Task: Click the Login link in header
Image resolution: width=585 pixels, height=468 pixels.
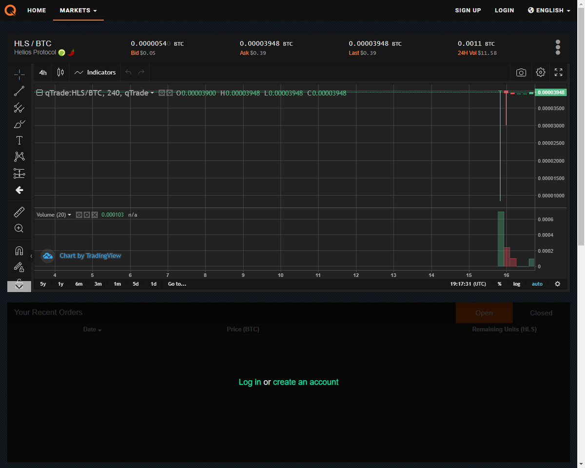Action: coord(505,10)
